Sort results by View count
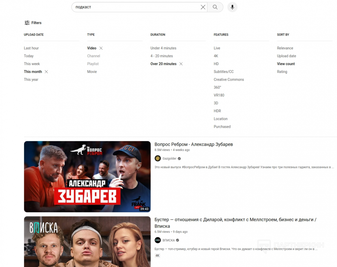337x267 pixels. [286, 64]
